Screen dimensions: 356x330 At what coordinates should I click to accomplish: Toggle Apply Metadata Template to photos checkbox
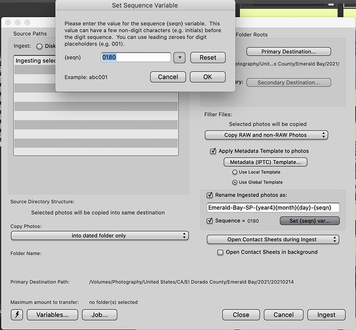coord(213,151)
